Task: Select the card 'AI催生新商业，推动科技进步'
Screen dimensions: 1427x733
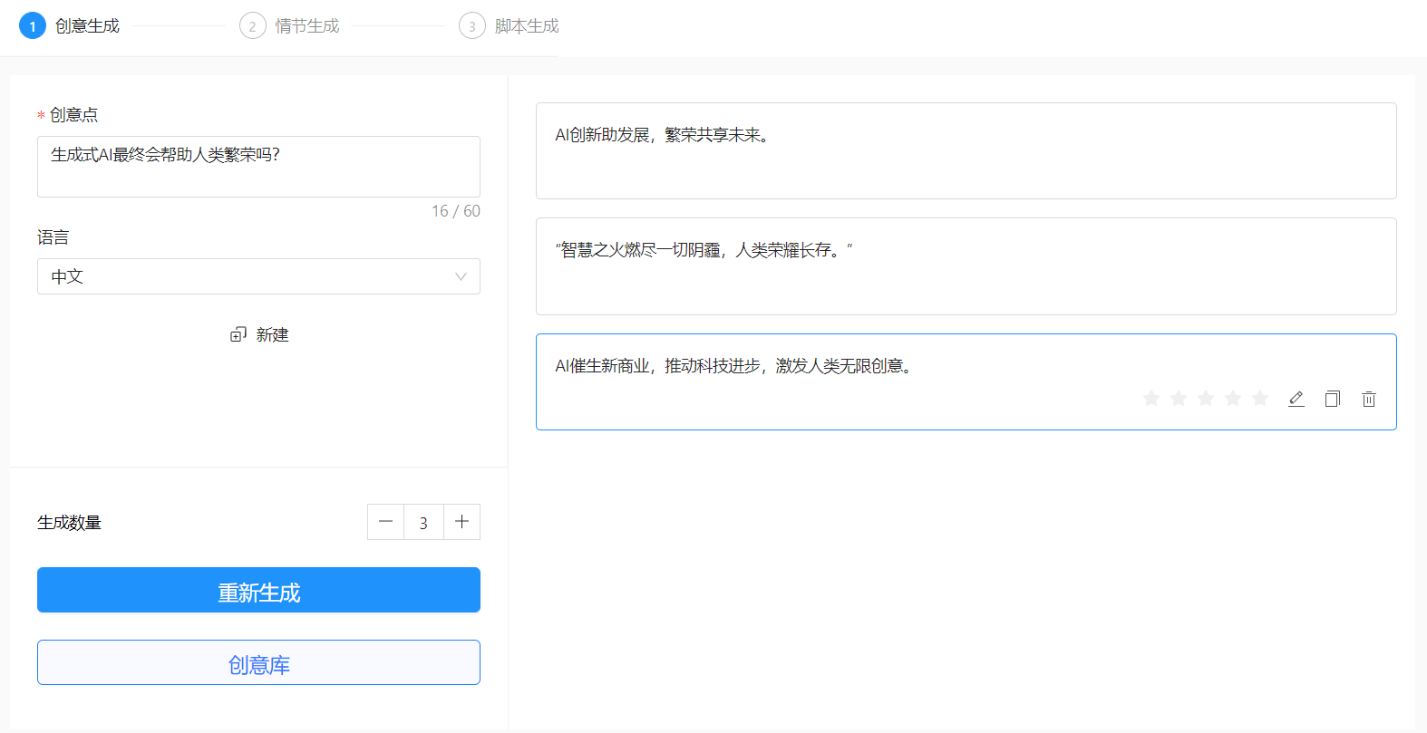Action: click(x=966, y=381)
